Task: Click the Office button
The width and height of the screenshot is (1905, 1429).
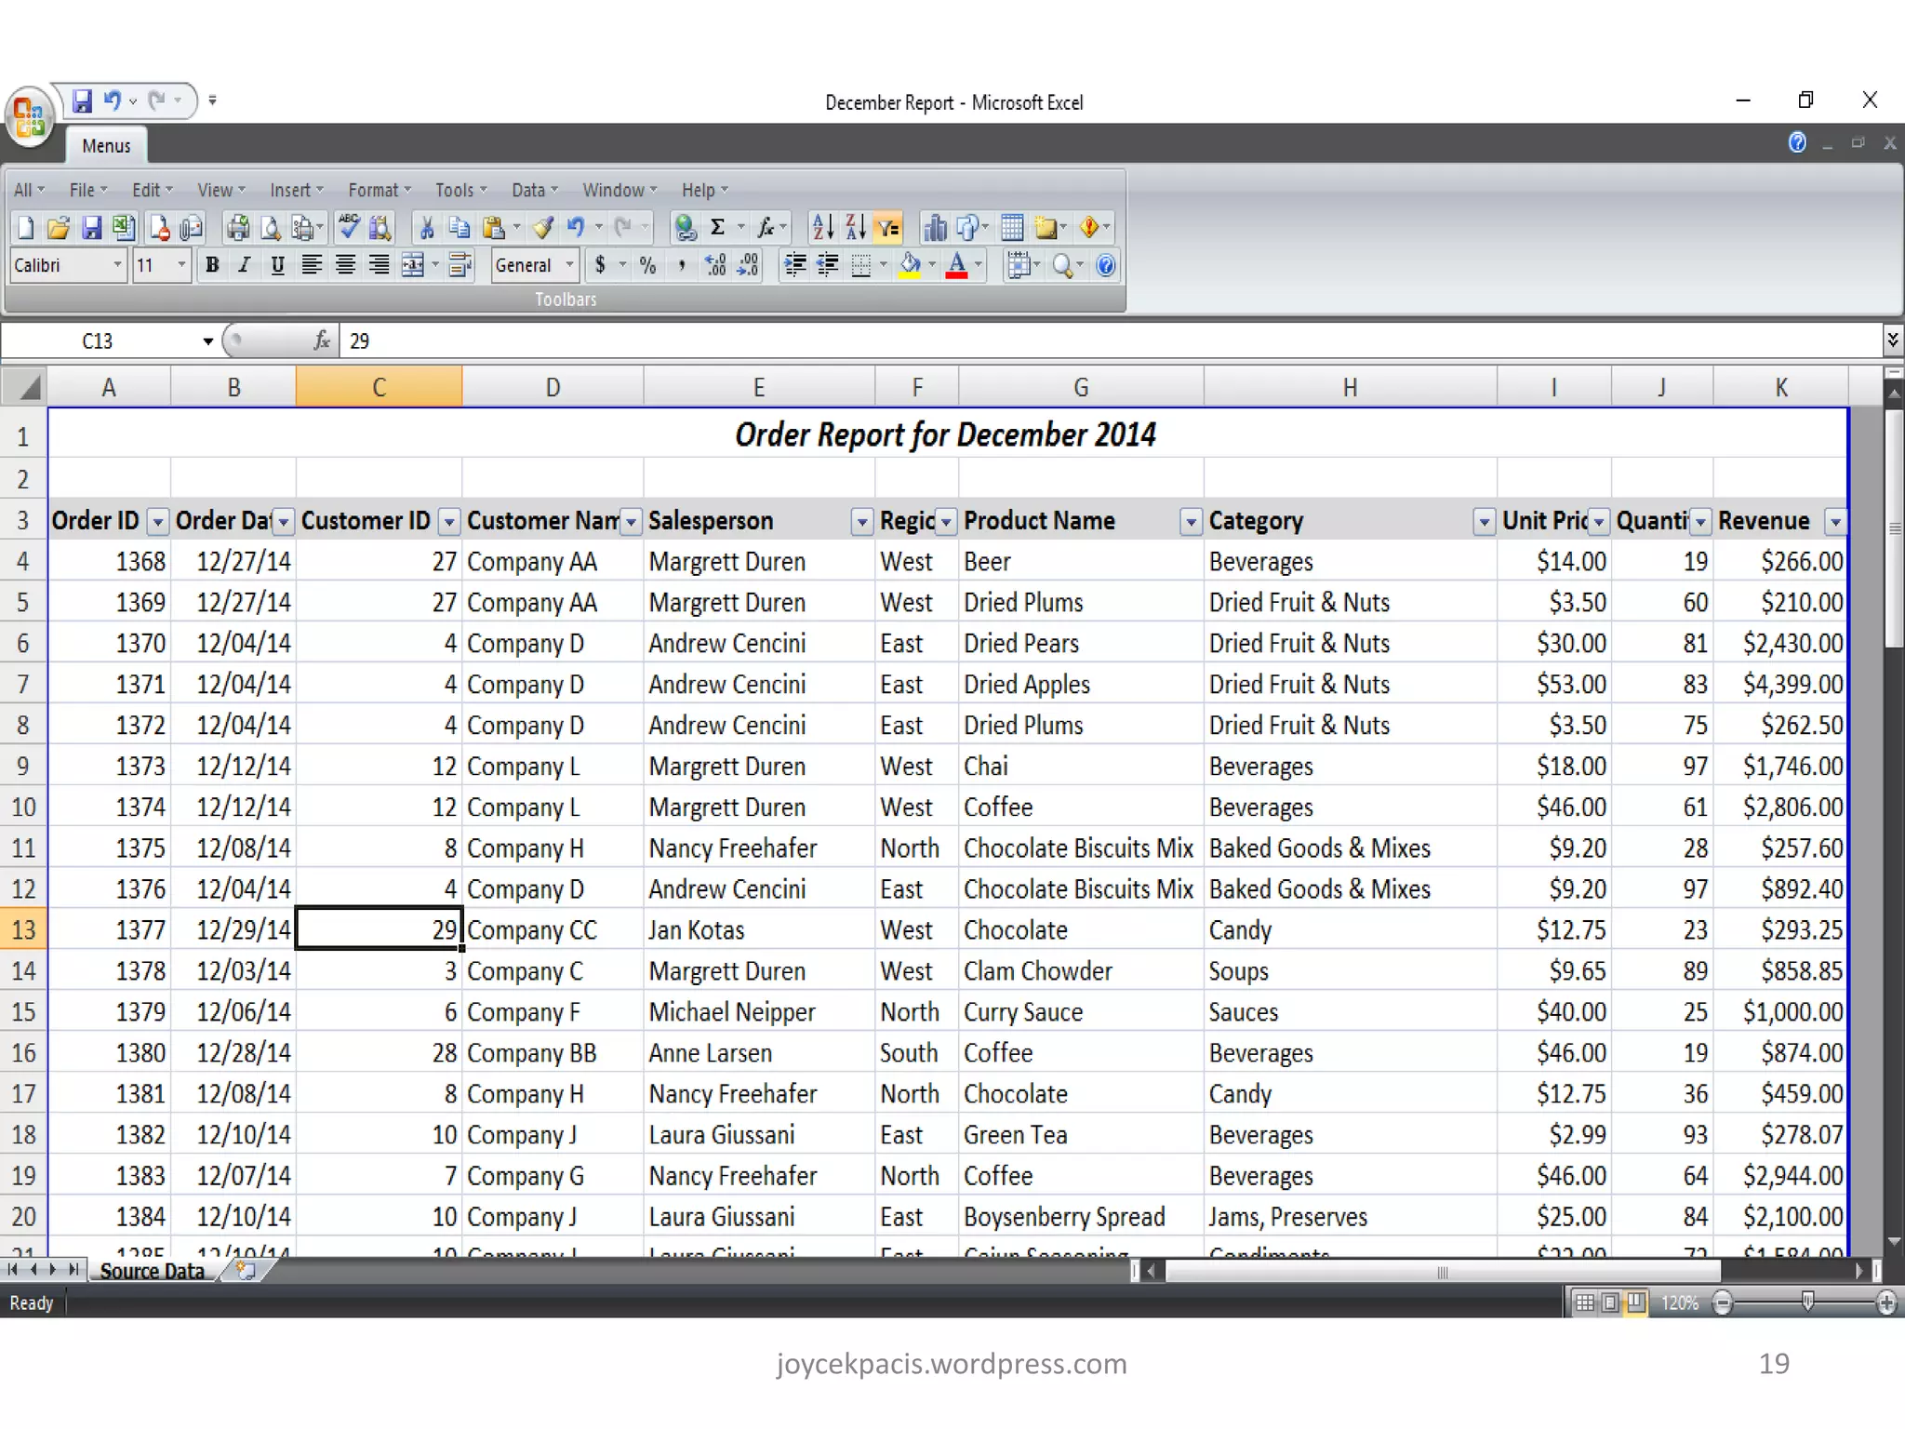Action: tap(29, 118)
